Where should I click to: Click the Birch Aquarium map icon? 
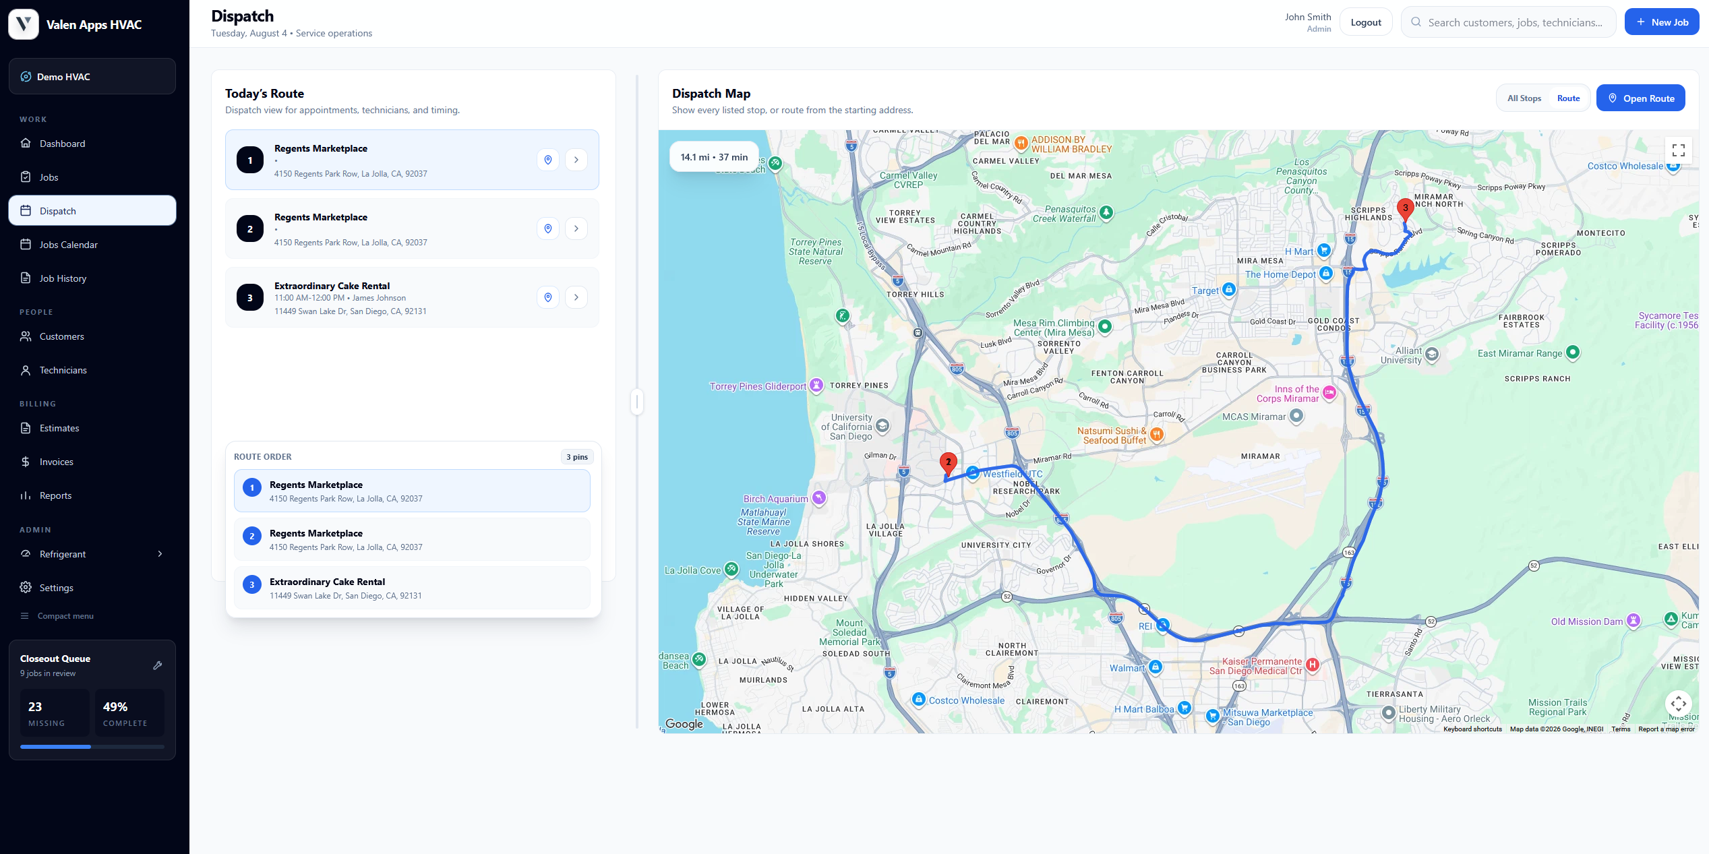pos(818,497)
